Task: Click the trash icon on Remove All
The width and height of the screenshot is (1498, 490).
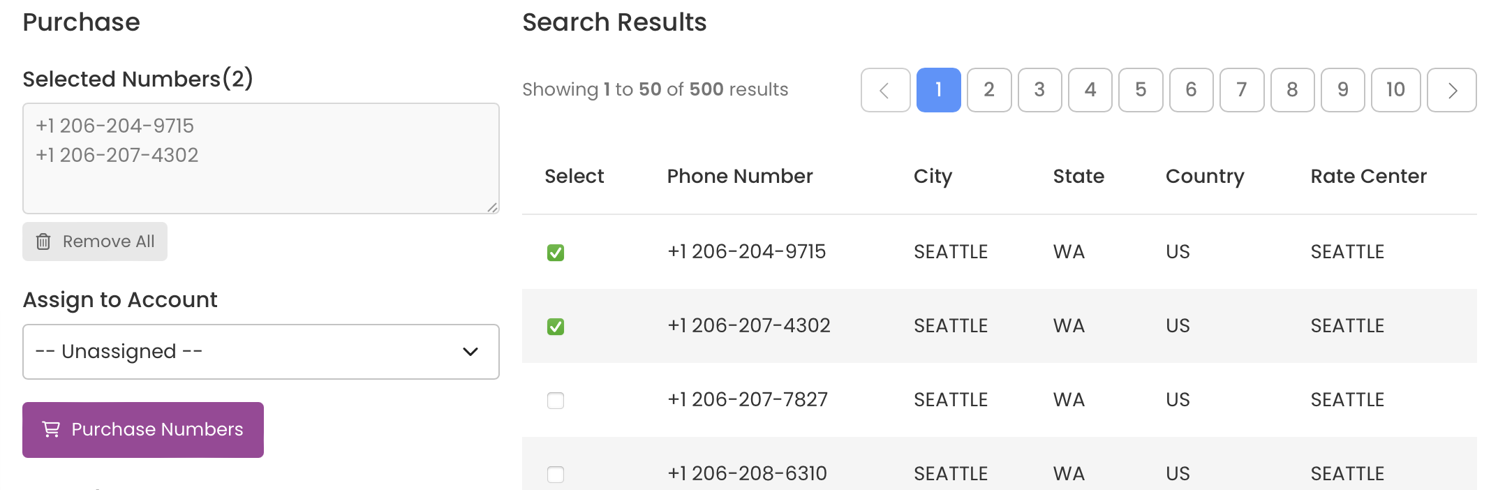Action: [43, 242]
